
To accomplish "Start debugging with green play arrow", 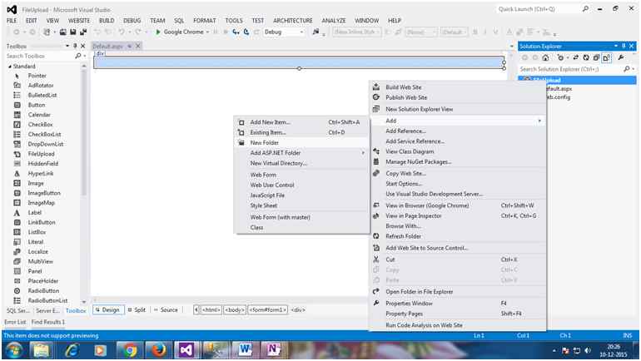I will pos(158,32).
